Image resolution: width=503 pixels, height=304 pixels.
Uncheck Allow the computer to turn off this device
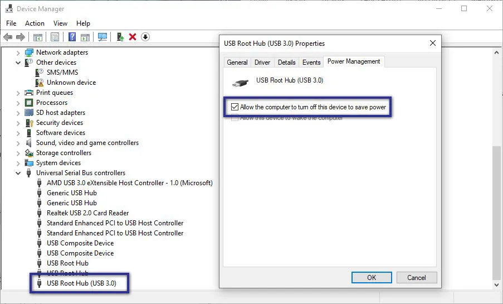pyautogui.click(x=235, y=107)
